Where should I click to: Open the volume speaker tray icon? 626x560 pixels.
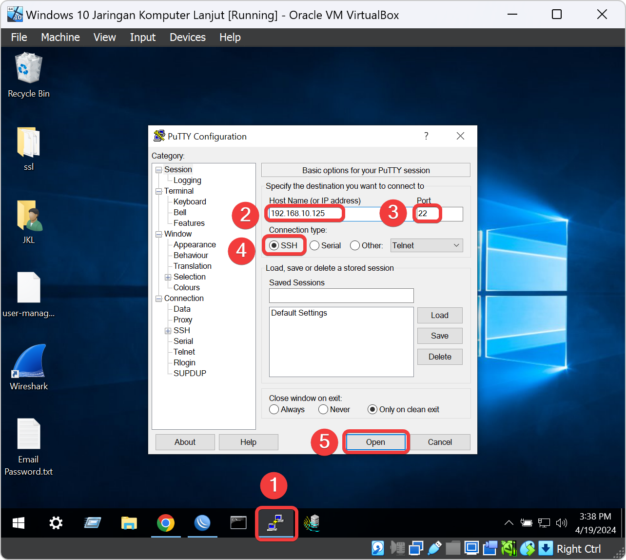pyautogui.click(x=561, y=523)
